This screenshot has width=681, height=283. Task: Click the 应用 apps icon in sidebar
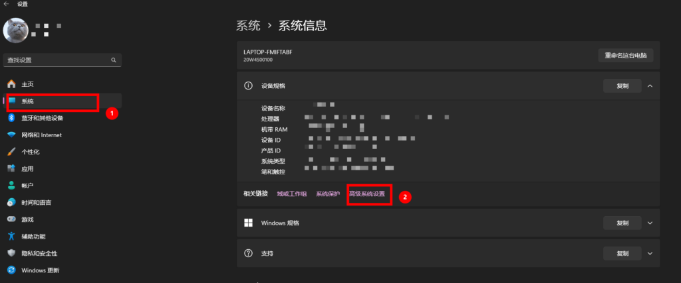11,168
